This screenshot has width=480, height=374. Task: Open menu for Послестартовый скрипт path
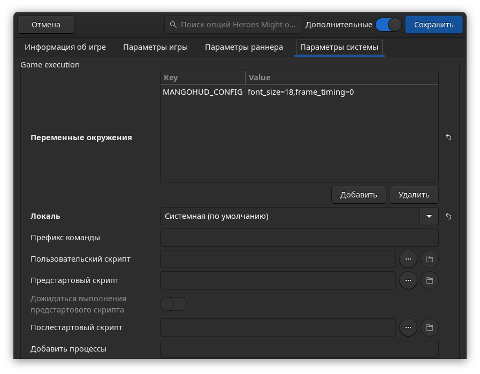[x=408, y=327]
